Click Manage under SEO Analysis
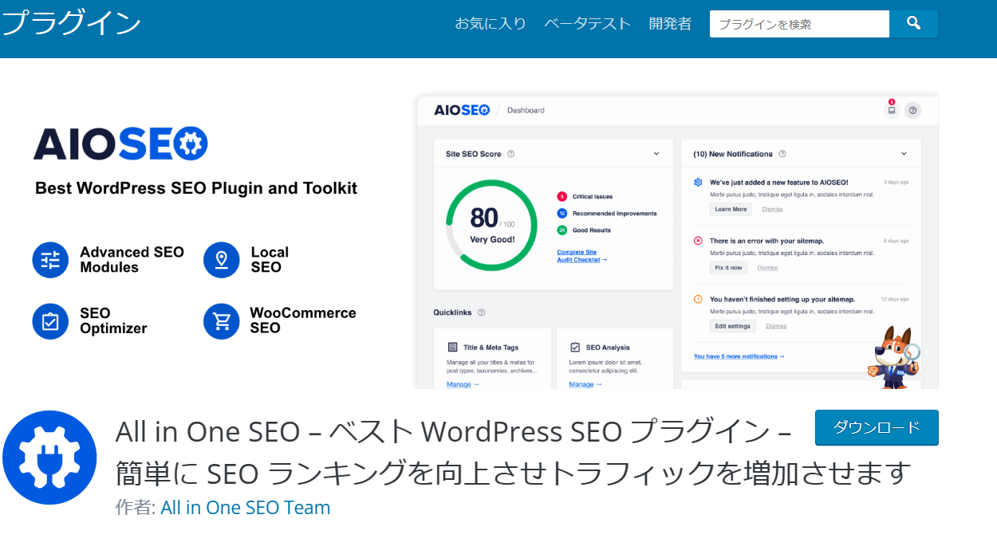 click(585, 384)
